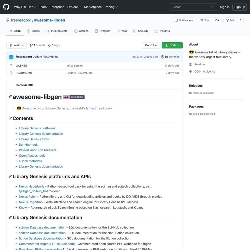The image size is (250, 250).
Task: Click the fork count 6
Action: click(240, 20)
